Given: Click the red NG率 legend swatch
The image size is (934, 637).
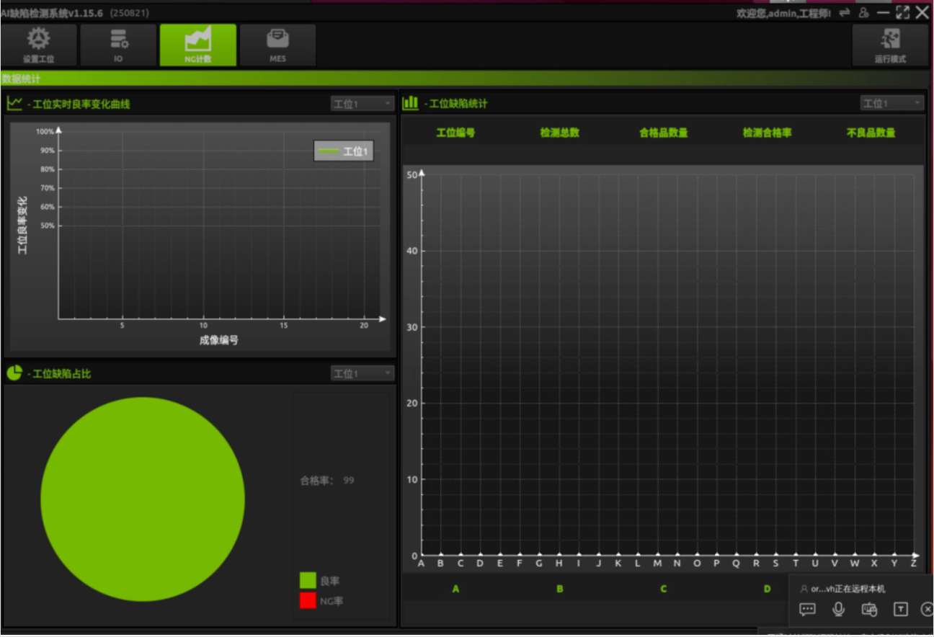Looking at the screenshot, I should (x=308, y=600).
